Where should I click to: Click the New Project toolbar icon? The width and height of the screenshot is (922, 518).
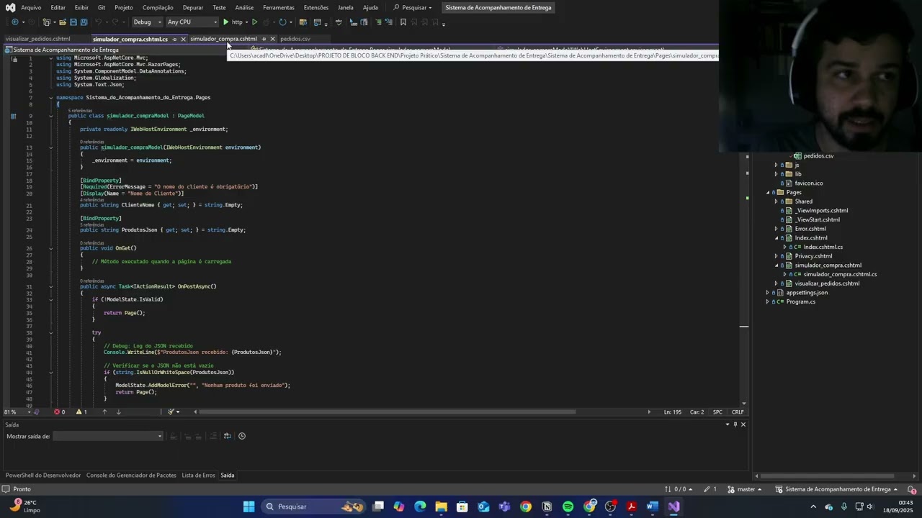pos(48,22)
